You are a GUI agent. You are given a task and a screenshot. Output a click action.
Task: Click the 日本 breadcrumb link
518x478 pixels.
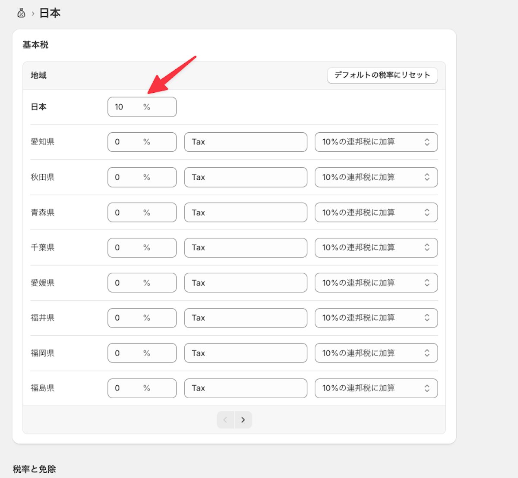tap(50, 12)
